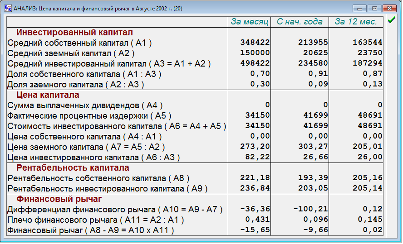The image size is (403, 244).
Task: Close the analysis window
Action: pos(390,9)
